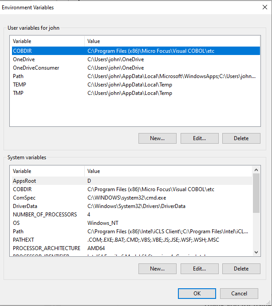Confirm the dialog with OK
This screenshot has width=272, height=306.
coord(197,294)
